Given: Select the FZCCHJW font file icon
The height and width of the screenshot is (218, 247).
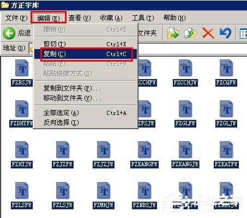Looking at the screenshot, I should coord(185,68).
